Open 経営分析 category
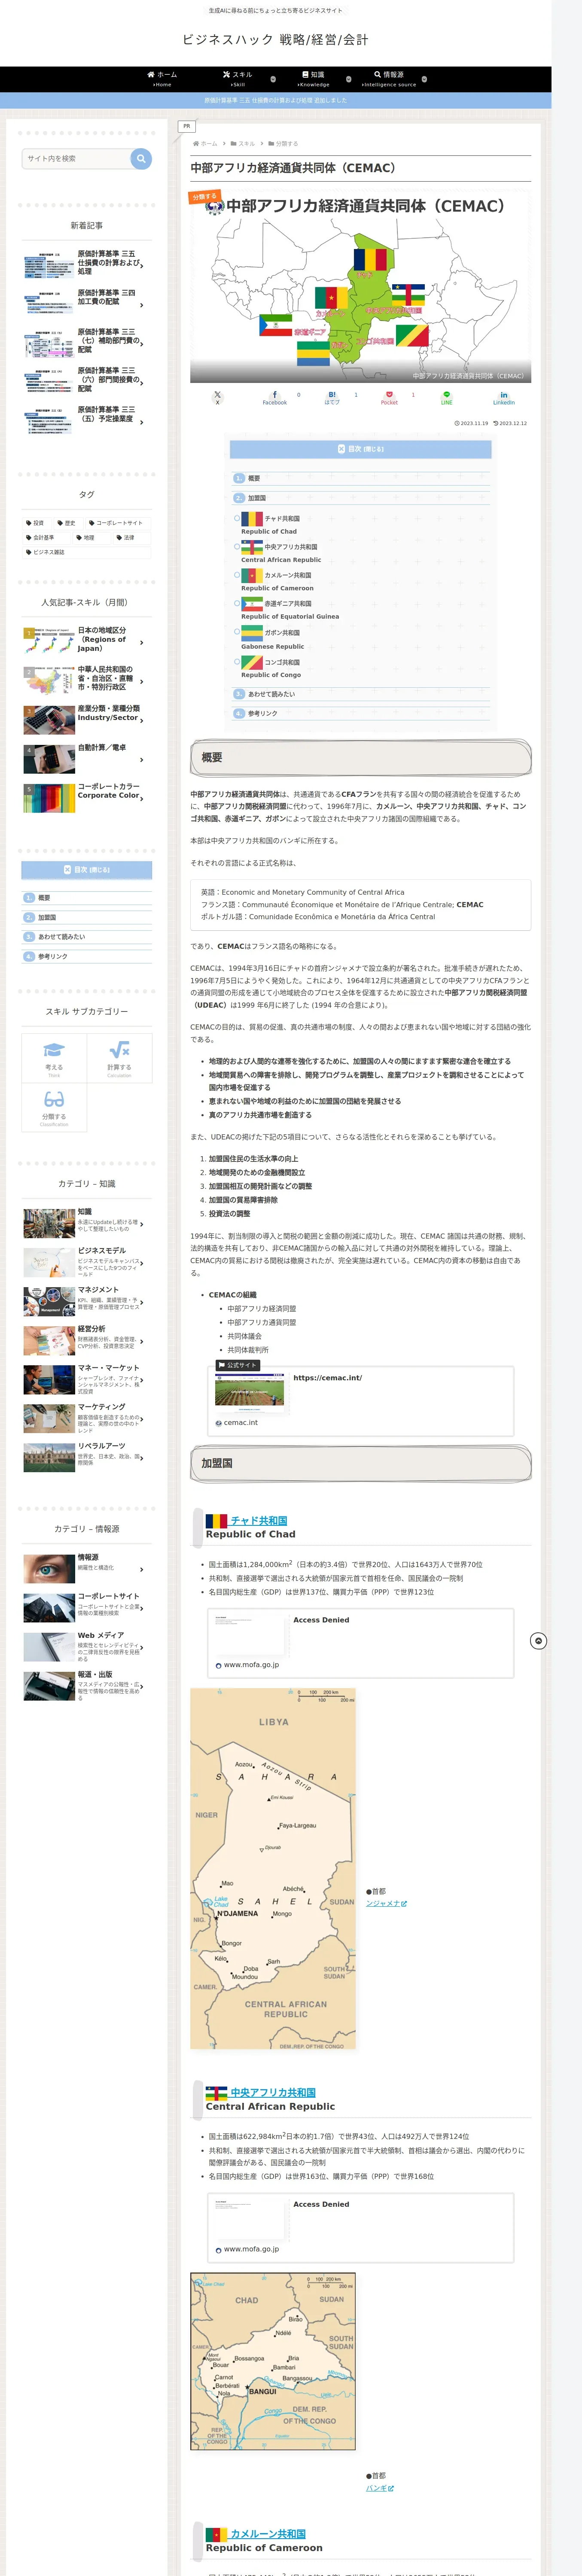Screen dimensions: 582x2576 87,1340
